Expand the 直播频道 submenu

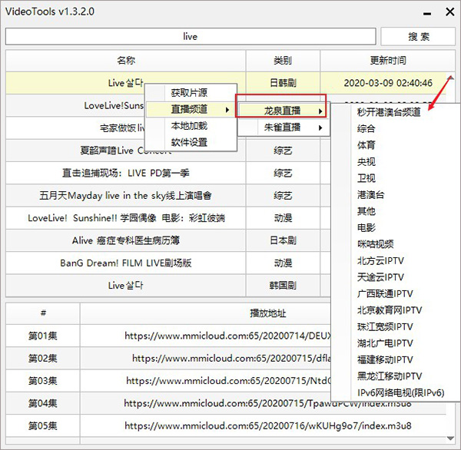click(188, 110)
